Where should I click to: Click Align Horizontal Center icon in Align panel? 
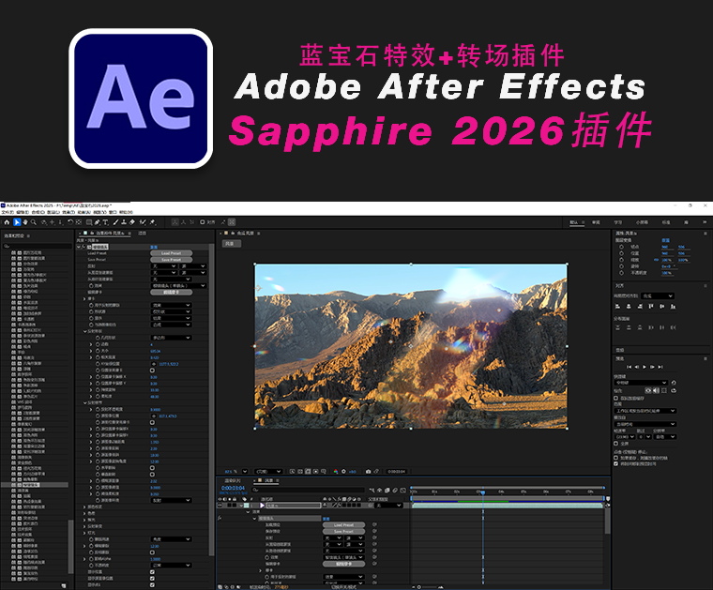point(629,307)
